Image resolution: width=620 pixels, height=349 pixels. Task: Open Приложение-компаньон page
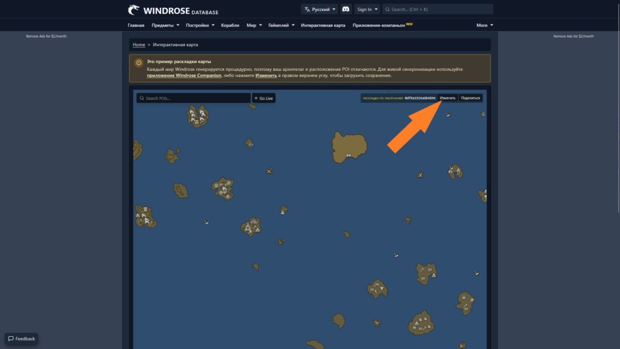(x=379, y=25)
